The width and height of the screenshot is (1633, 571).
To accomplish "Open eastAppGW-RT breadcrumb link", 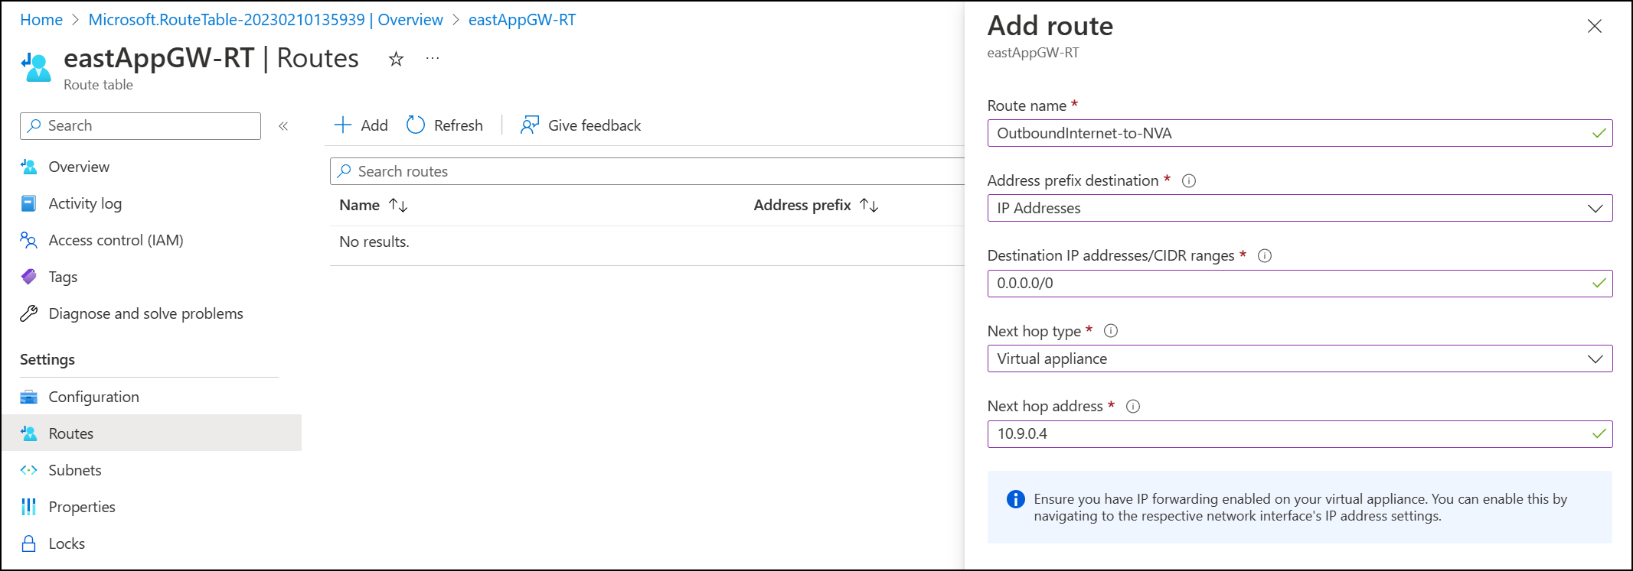I will click(522, 20).
